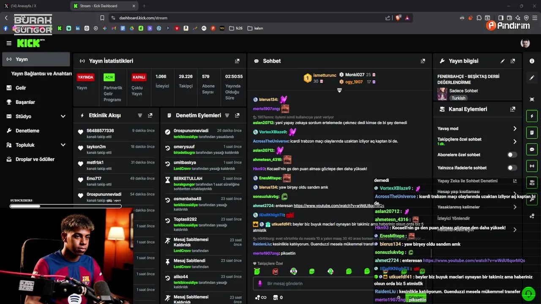Screen dimensions: 541x304
Task: Pick the angry red emote
Action: pyautogui.click(x=275, y=271)
